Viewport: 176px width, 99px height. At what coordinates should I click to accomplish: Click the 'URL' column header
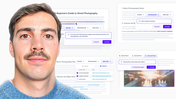(x=93, y=70)
